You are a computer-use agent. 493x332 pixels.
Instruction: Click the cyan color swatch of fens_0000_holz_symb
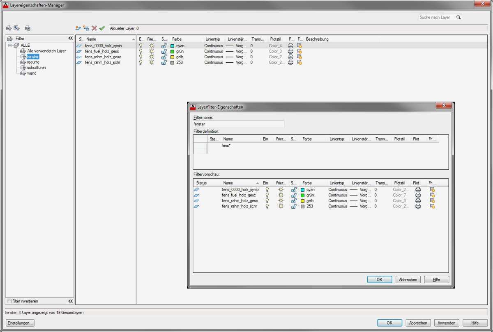(173, 46)
